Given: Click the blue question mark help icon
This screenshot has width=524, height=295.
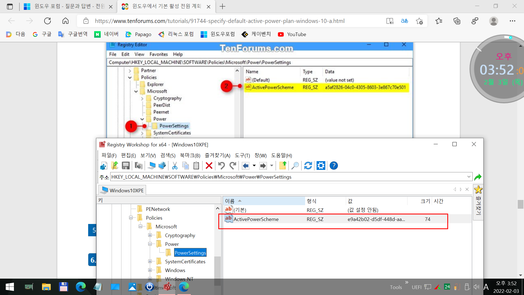Looking at the screenshot, I should tap(334, 166).
